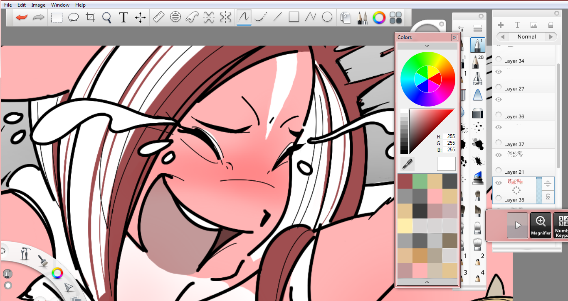This screenshot has height=301, width=568.
Task: Open the Edit menu
Action: tap(22, 5)
